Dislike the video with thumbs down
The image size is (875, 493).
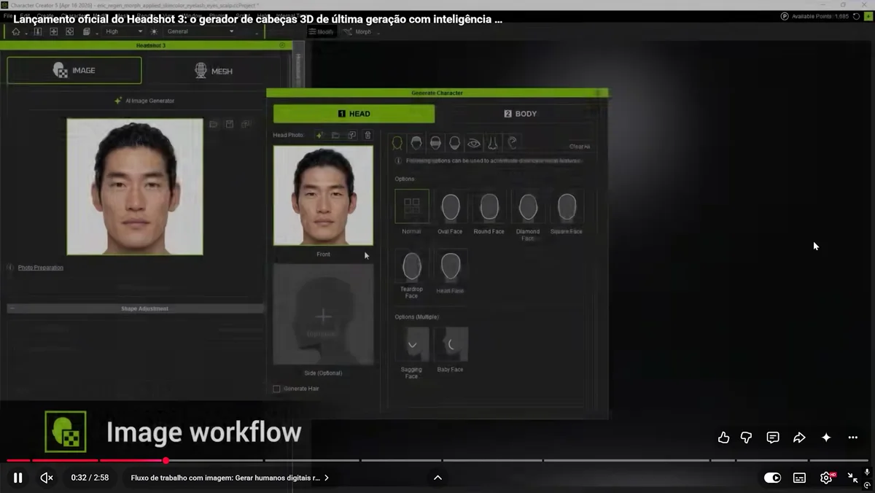[746, 438]
